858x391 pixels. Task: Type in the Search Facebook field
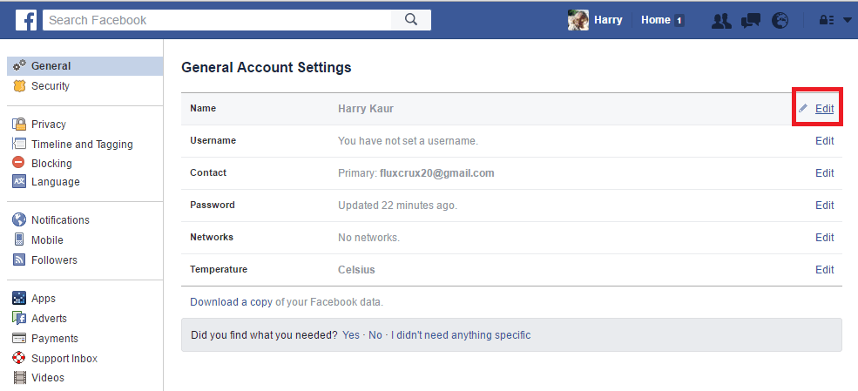[x=218, y=20]
